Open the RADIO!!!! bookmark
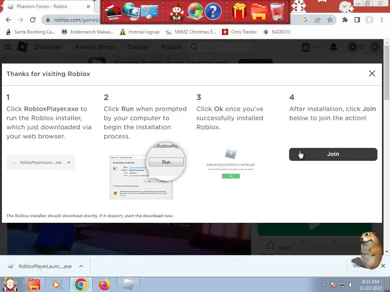Screen dimensions: 390x292 point(277,32)
